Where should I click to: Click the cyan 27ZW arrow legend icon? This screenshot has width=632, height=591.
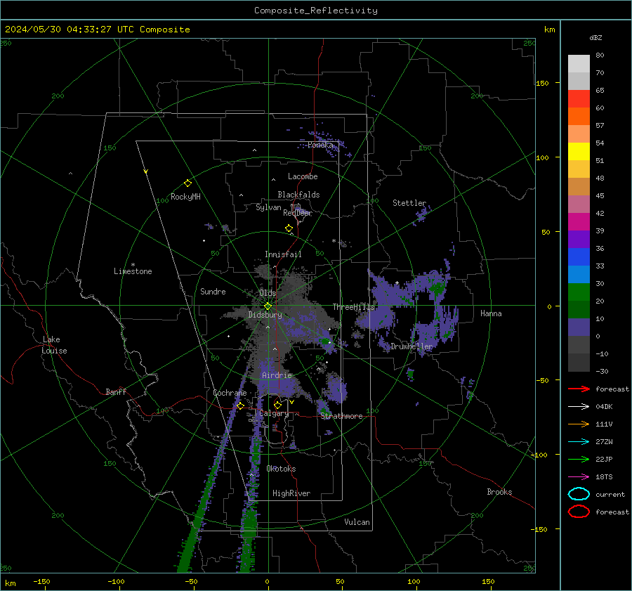pos(579,442)
